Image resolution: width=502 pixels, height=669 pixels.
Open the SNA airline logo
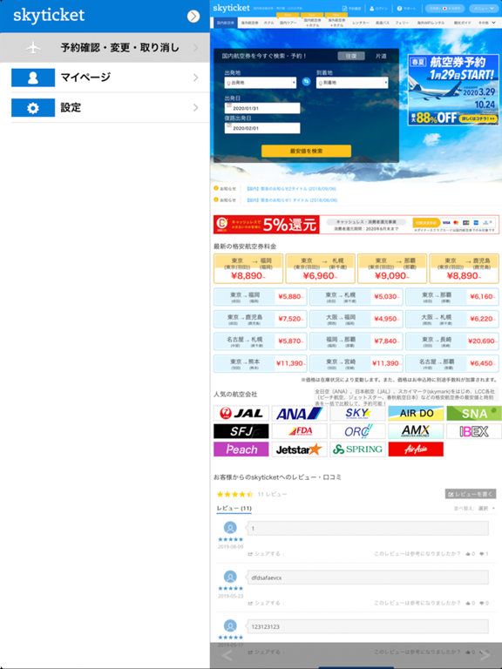tap(474, 413)
